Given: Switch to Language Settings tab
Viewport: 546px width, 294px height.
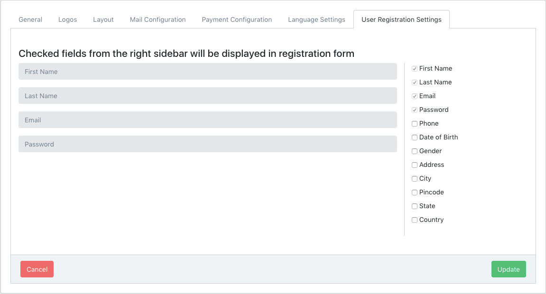Looking at the screenshot, I should [x=316, y=19].
